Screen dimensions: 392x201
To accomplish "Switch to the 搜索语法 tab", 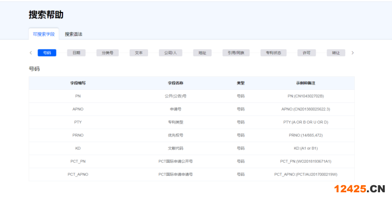I will (73, 34).
